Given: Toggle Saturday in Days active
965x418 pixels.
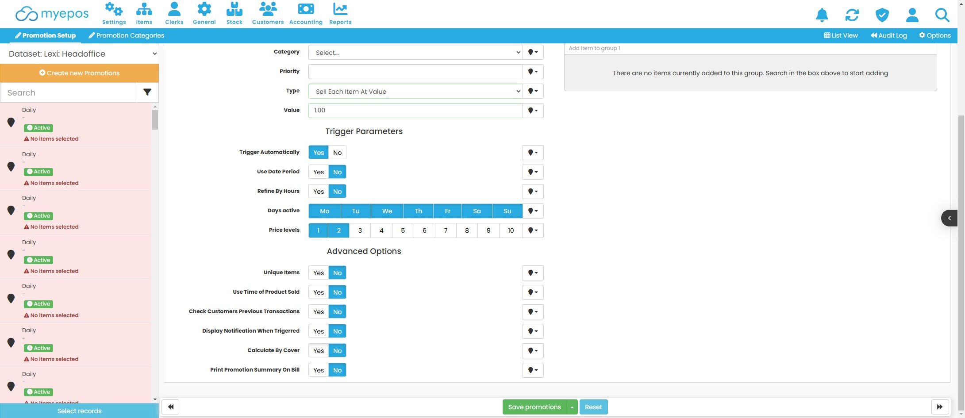Looking at the screenshot, I should (x=477, y=211).
